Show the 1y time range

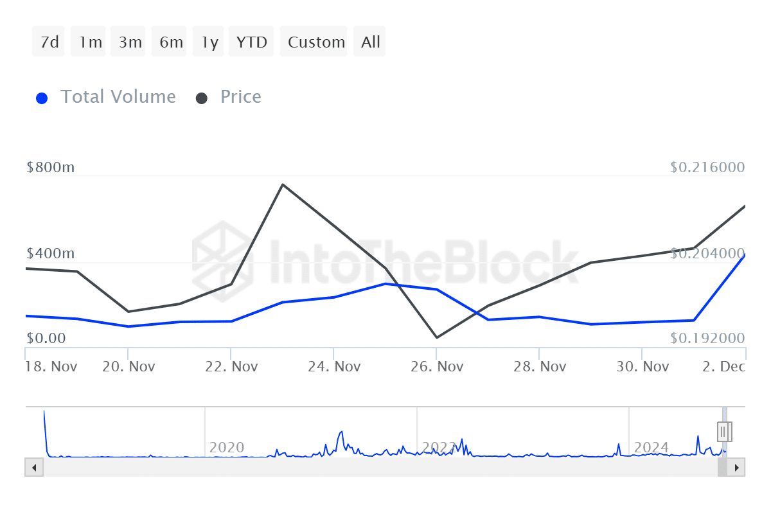pyautogui.click(x=209, y=42)
